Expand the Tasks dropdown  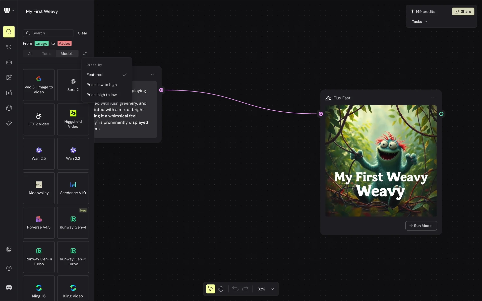(x=419, y=22)
